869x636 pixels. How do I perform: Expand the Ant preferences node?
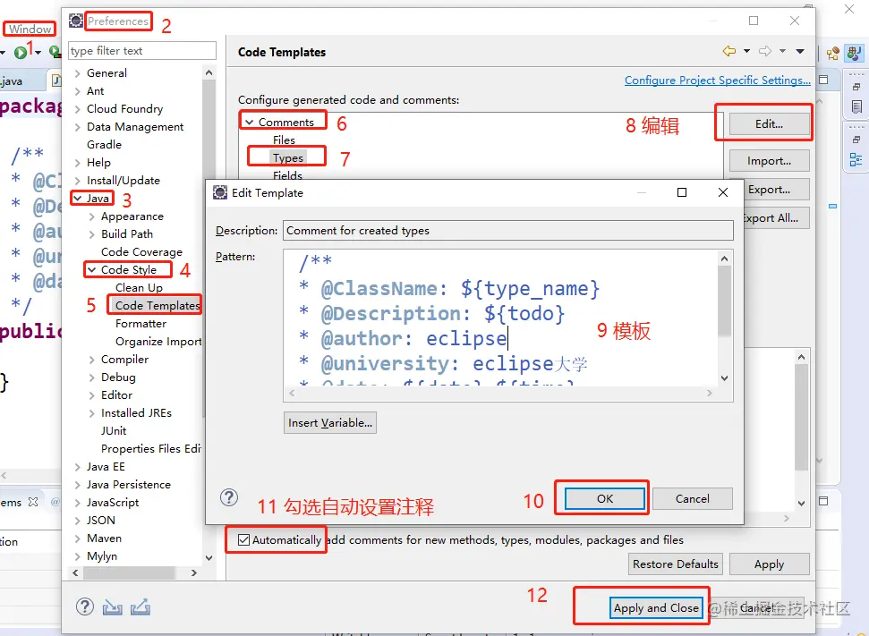pos(78,91)
